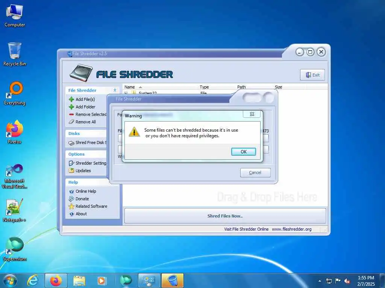Cancel the File Shredder progress dialog
385x288 pixels.
tap(255, 172)
